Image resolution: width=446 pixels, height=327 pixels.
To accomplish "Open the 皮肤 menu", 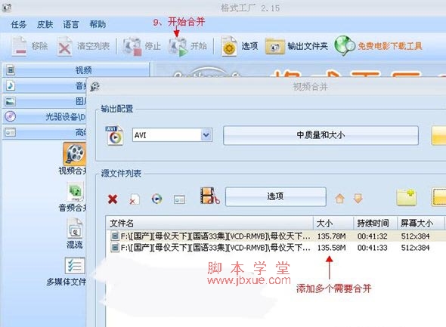I will pyautogui.click(x=45, y=24).
